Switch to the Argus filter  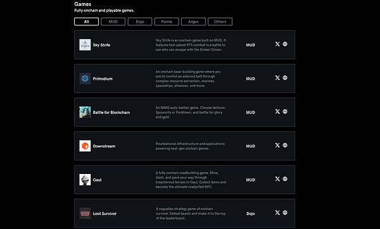[x=193, y=22]
